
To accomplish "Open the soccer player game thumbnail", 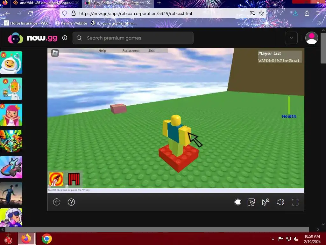I will (11, 193).
